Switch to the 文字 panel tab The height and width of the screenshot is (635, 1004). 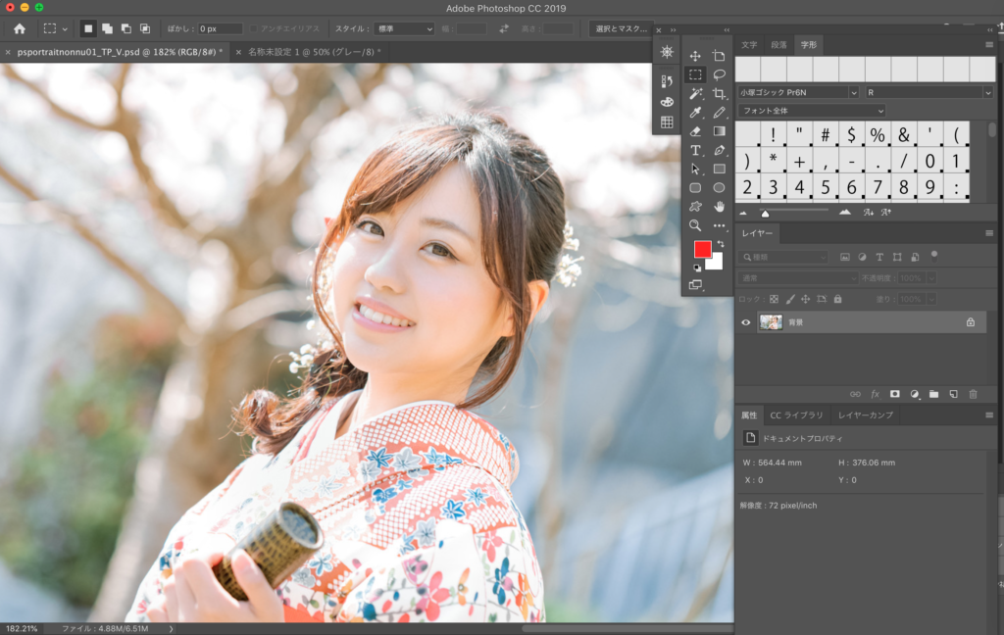[749, 45]
